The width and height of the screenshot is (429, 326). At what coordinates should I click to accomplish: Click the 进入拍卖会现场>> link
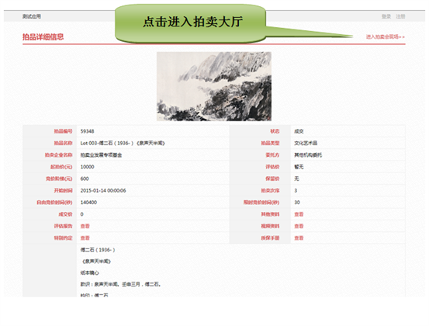pos(386,36)
